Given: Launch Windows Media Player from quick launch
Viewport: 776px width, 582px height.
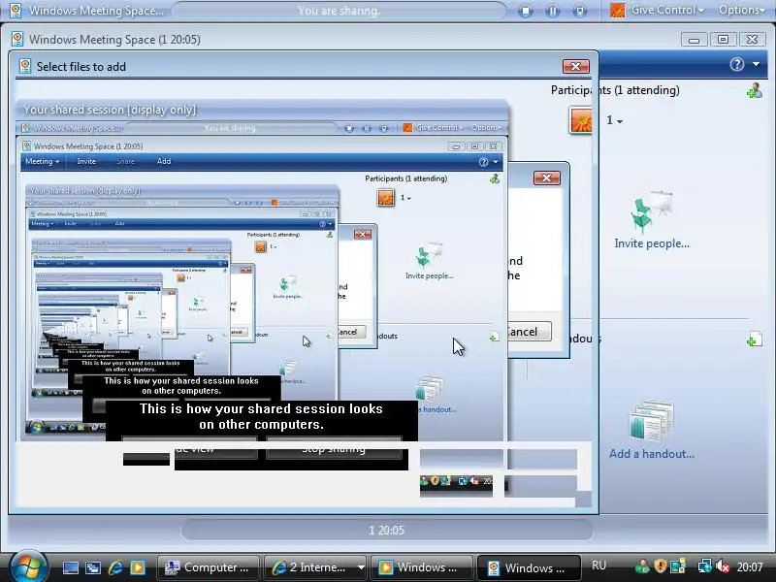Looking at the screenshot, I should pyautogui.click(x=138, y=567).
